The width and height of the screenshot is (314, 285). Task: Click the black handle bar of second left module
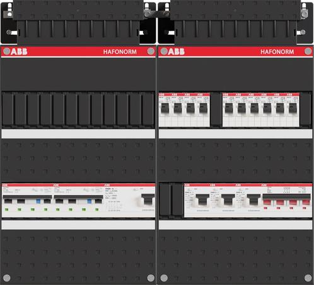pyautogui.click(x=79, y=197)
